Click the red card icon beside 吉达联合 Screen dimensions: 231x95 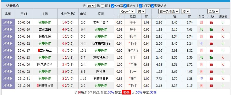(39, 51)
